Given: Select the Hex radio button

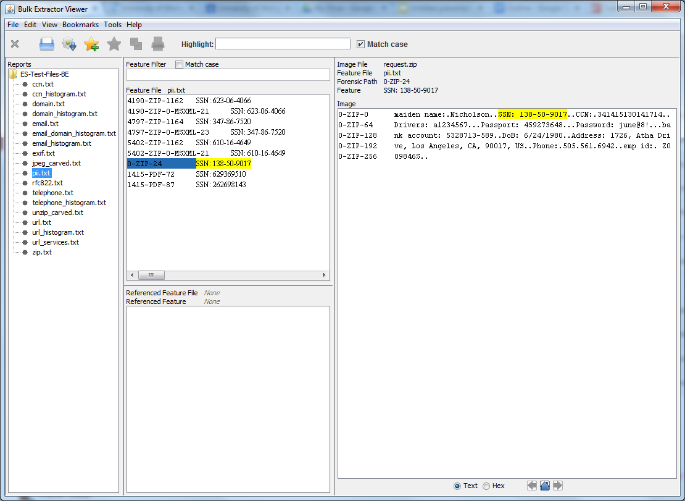Looking at the screenshot, I should coord(486,486).
